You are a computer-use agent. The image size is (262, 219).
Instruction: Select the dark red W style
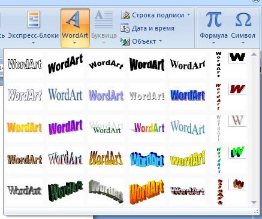pos(237,89)
